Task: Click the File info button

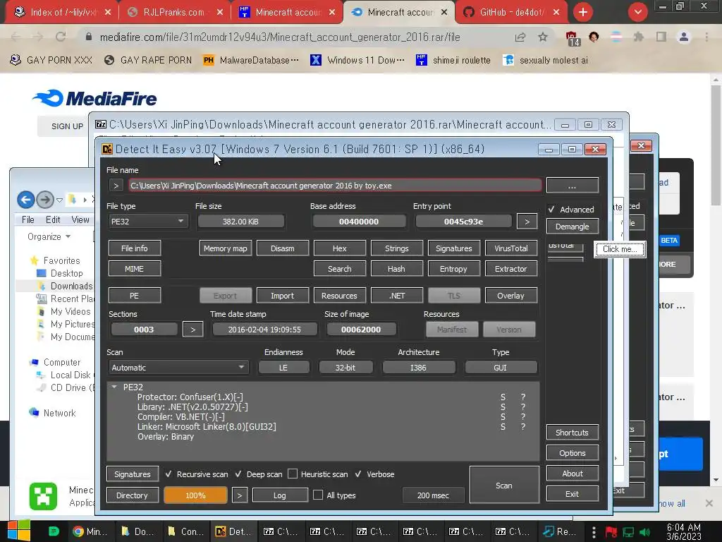Action: (x=135, y=248)
